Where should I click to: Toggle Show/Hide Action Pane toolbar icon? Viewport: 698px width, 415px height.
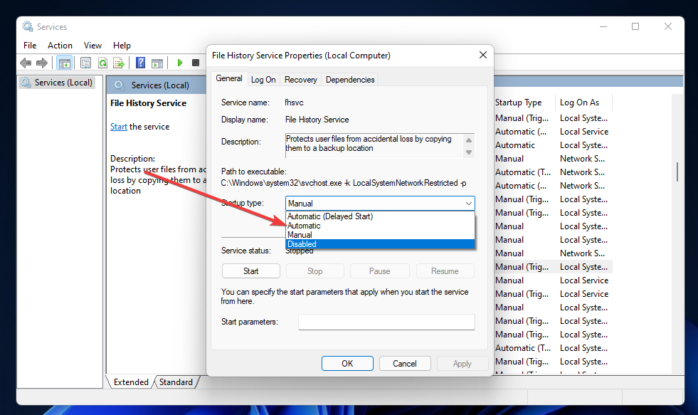pyautogui.click(x=157, y=63)
